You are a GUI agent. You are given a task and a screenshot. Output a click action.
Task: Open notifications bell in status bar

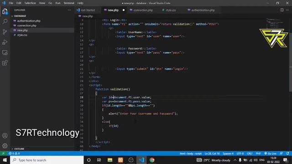[x=288, y=154]
